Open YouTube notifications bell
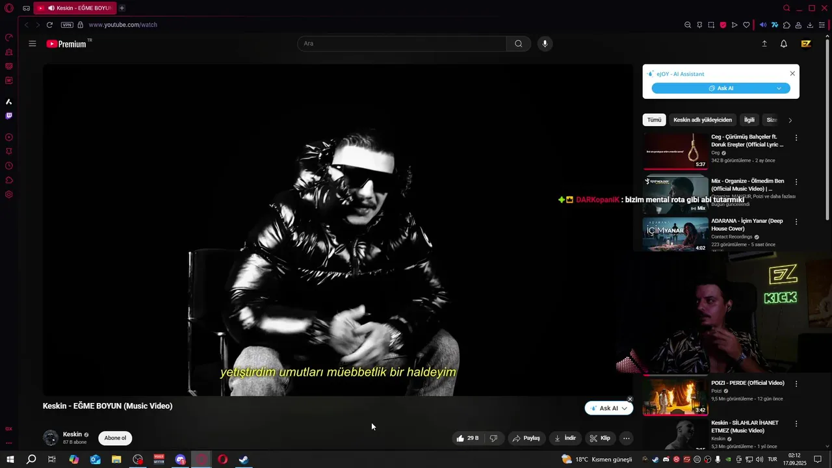832x468 pixels. [784, 44]
